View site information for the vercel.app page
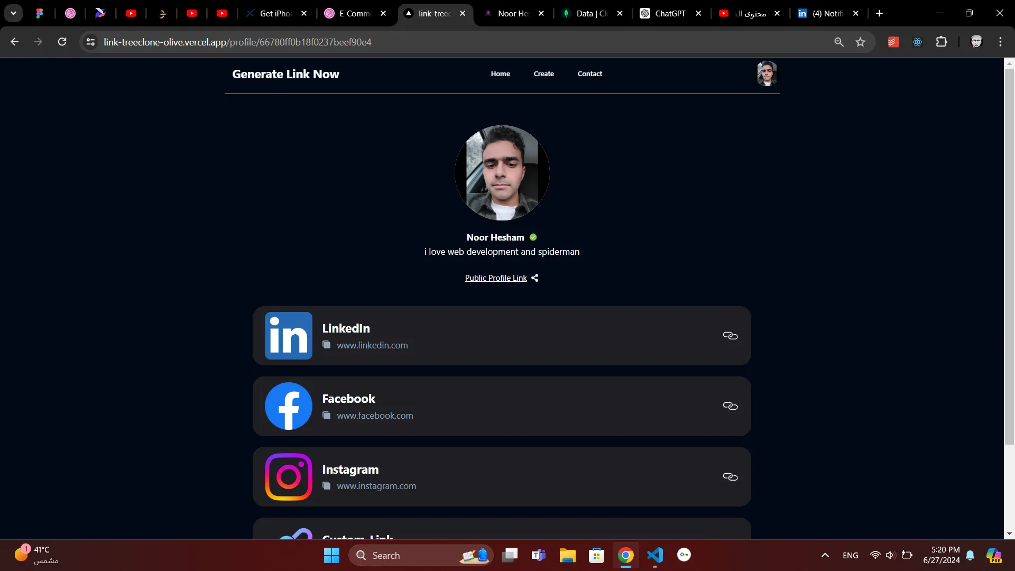 [90, 42]
